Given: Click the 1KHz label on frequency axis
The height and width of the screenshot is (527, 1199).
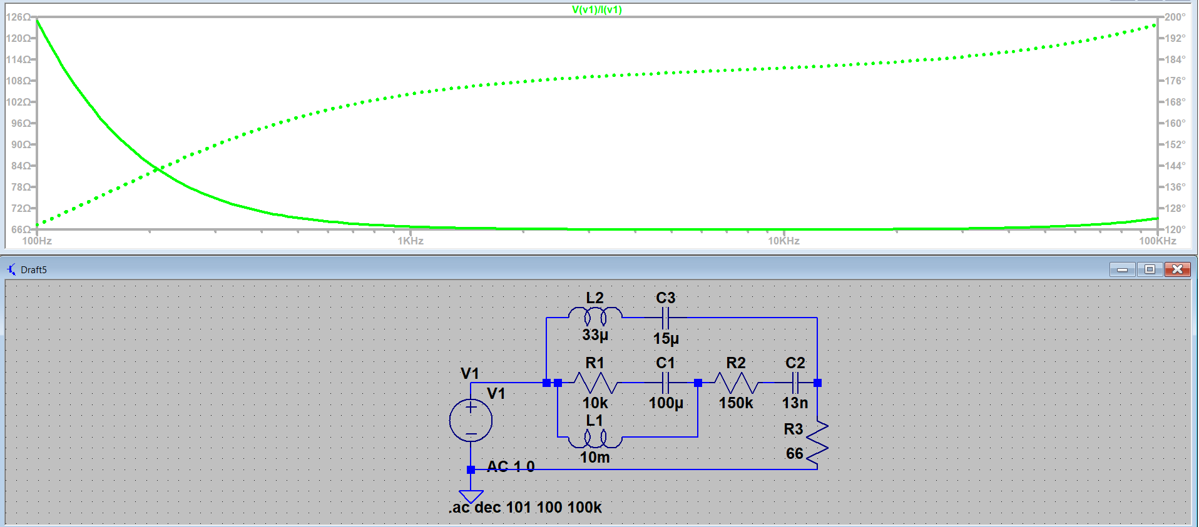Looking at the screenshot, I should click(x=411, y=241).
